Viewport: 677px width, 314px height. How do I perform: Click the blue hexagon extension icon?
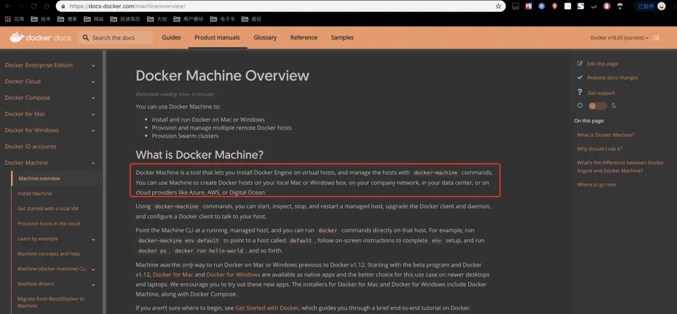[x=542, y=7]
